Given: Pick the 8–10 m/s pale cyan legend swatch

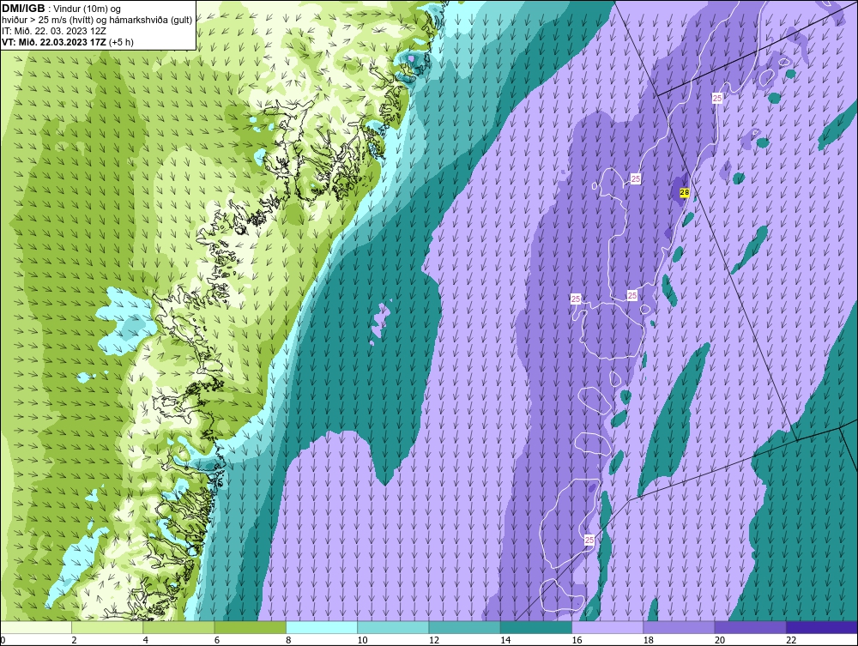Looking at the screenshot, I should [322, 627].
